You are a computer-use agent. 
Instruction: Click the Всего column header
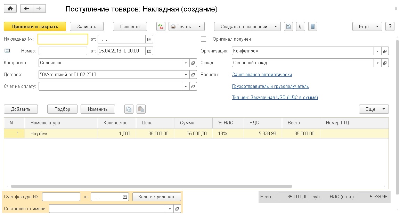pos(301,123)
